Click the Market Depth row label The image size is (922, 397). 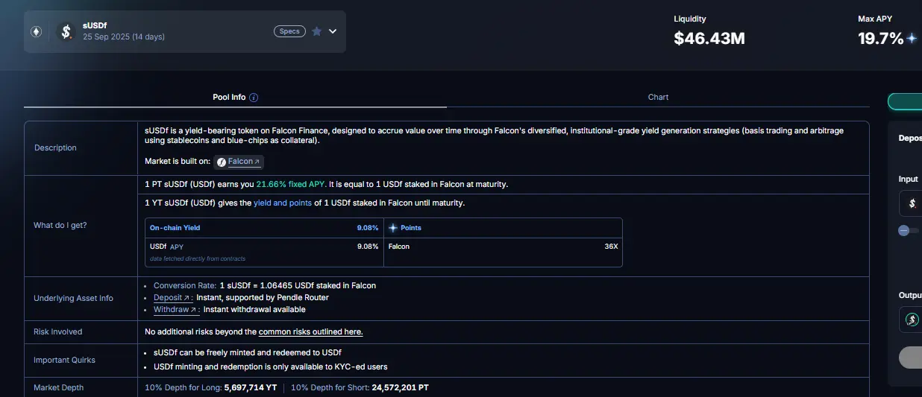[59, 387]
